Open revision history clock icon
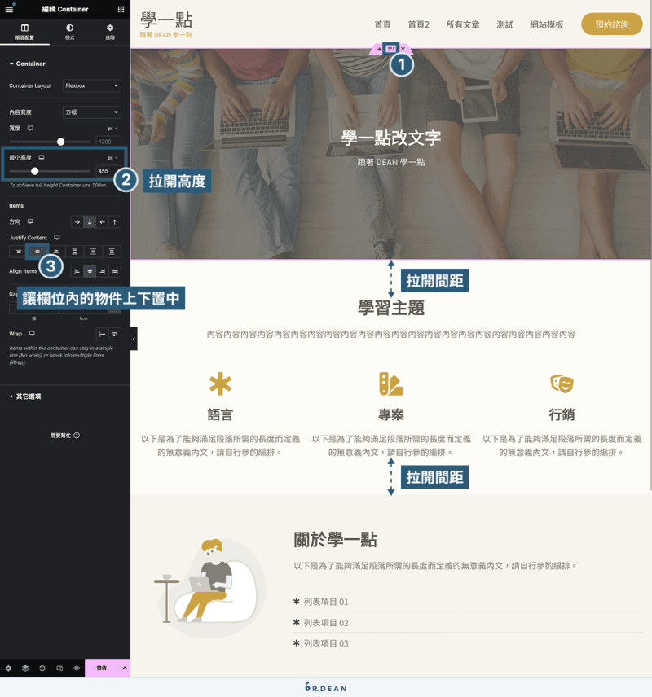Screen dimensions: 652x697 tap(42, 668)
